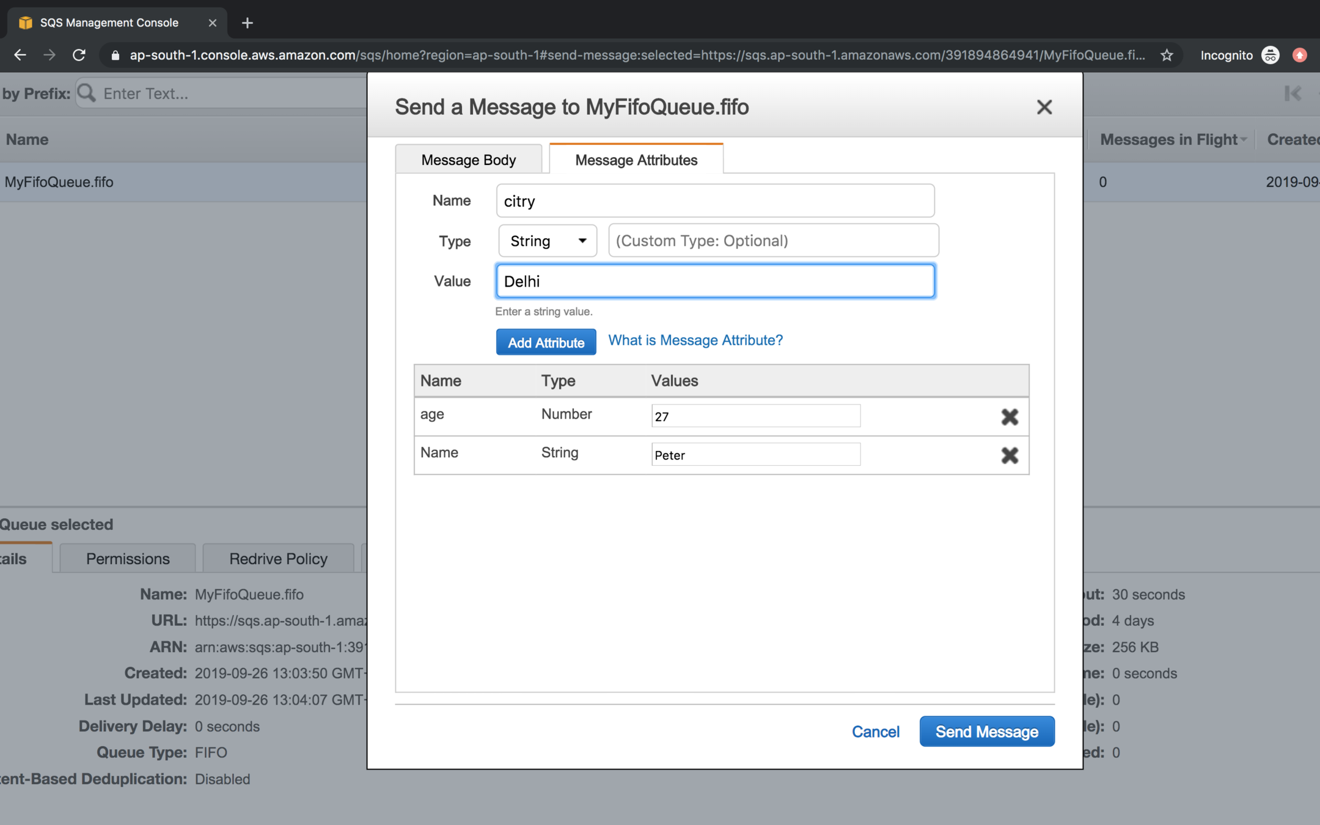Switch to the Message Body tab
Image resolution: width=1320 pixels, height=825 pixels.
tap(468, 159)
